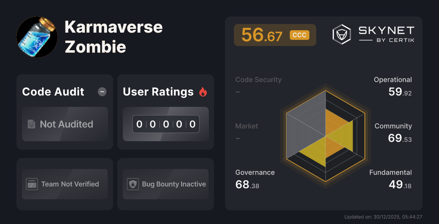This screenshot has width=439, height=224.
Task: Click the CCC rating badge
Action: point(299,35)
